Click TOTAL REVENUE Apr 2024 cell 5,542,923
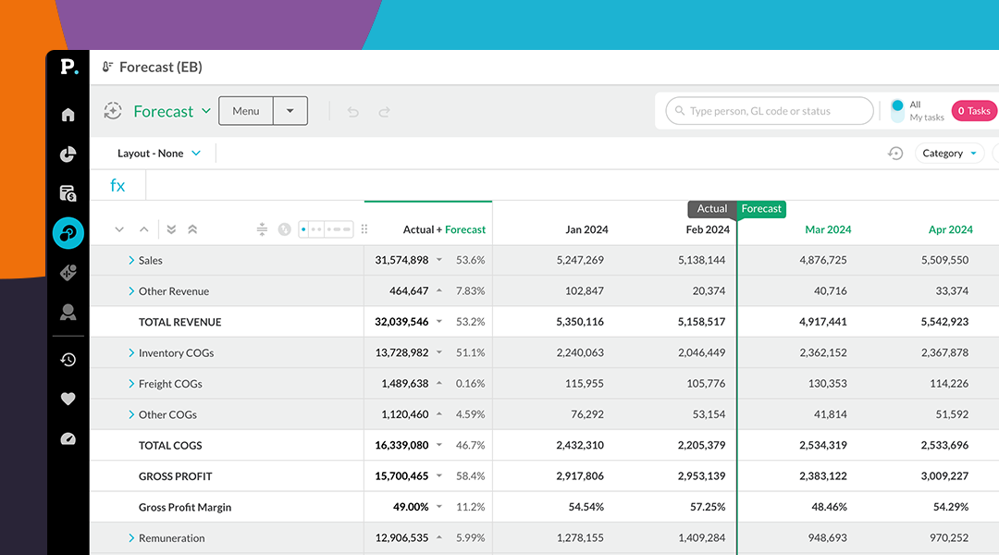 click(x=944, y=322)
